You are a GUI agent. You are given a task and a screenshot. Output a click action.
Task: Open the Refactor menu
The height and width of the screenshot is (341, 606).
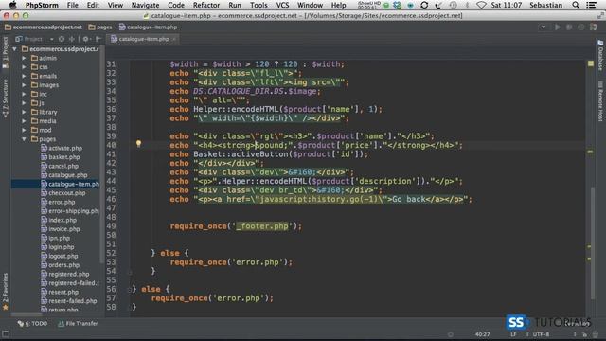(206, 5)
